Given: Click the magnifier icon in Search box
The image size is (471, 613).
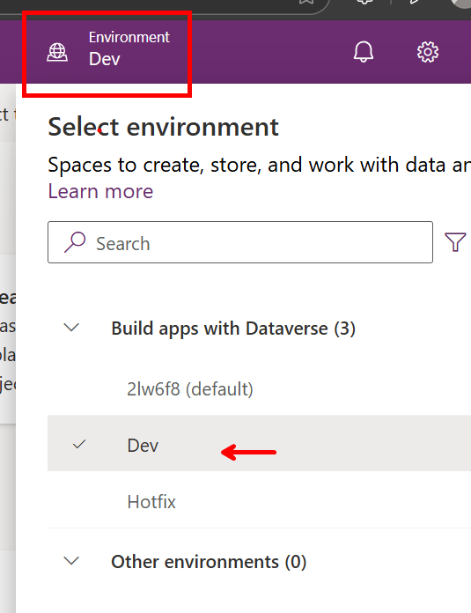Looking at the screenshot, I should click(x=75, y=242).
